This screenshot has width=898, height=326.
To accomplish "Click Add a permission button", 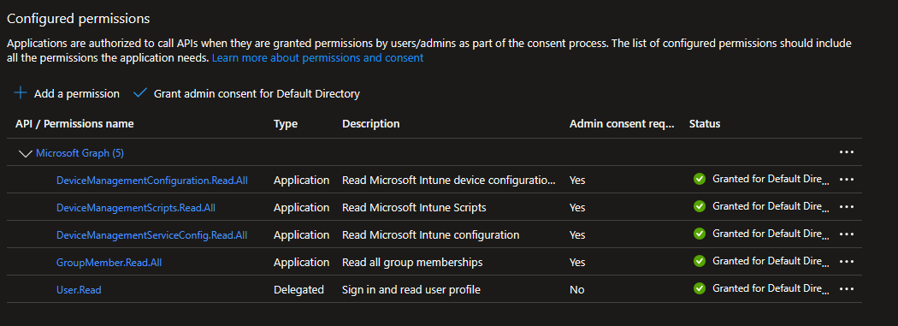I will [x=67, y=93].
